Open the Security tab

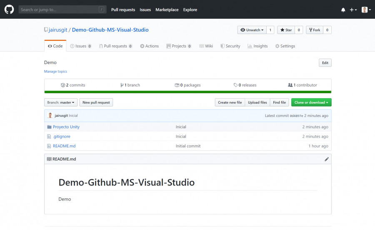click(230, 46)
